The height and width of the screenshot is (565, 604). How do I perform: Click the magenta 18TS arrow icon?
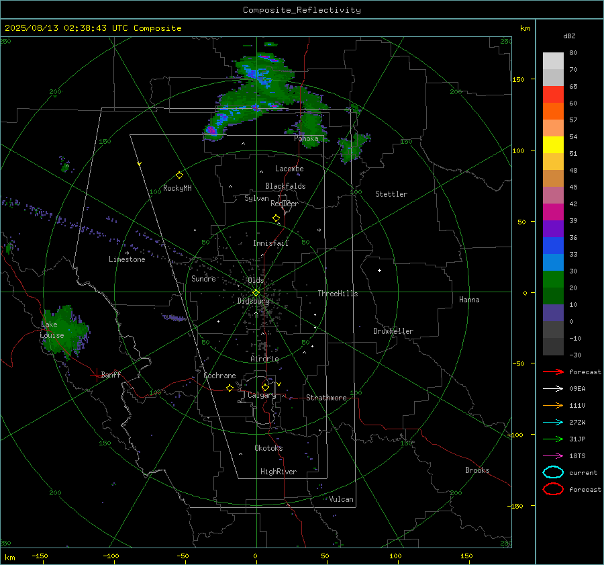553,456
